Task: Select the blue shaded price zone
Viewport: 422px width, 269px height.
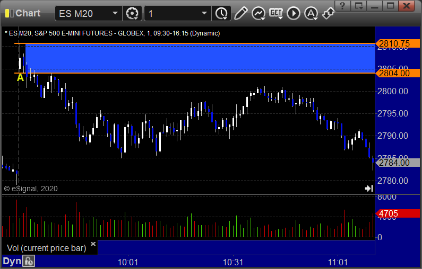Action: (200, 58)
